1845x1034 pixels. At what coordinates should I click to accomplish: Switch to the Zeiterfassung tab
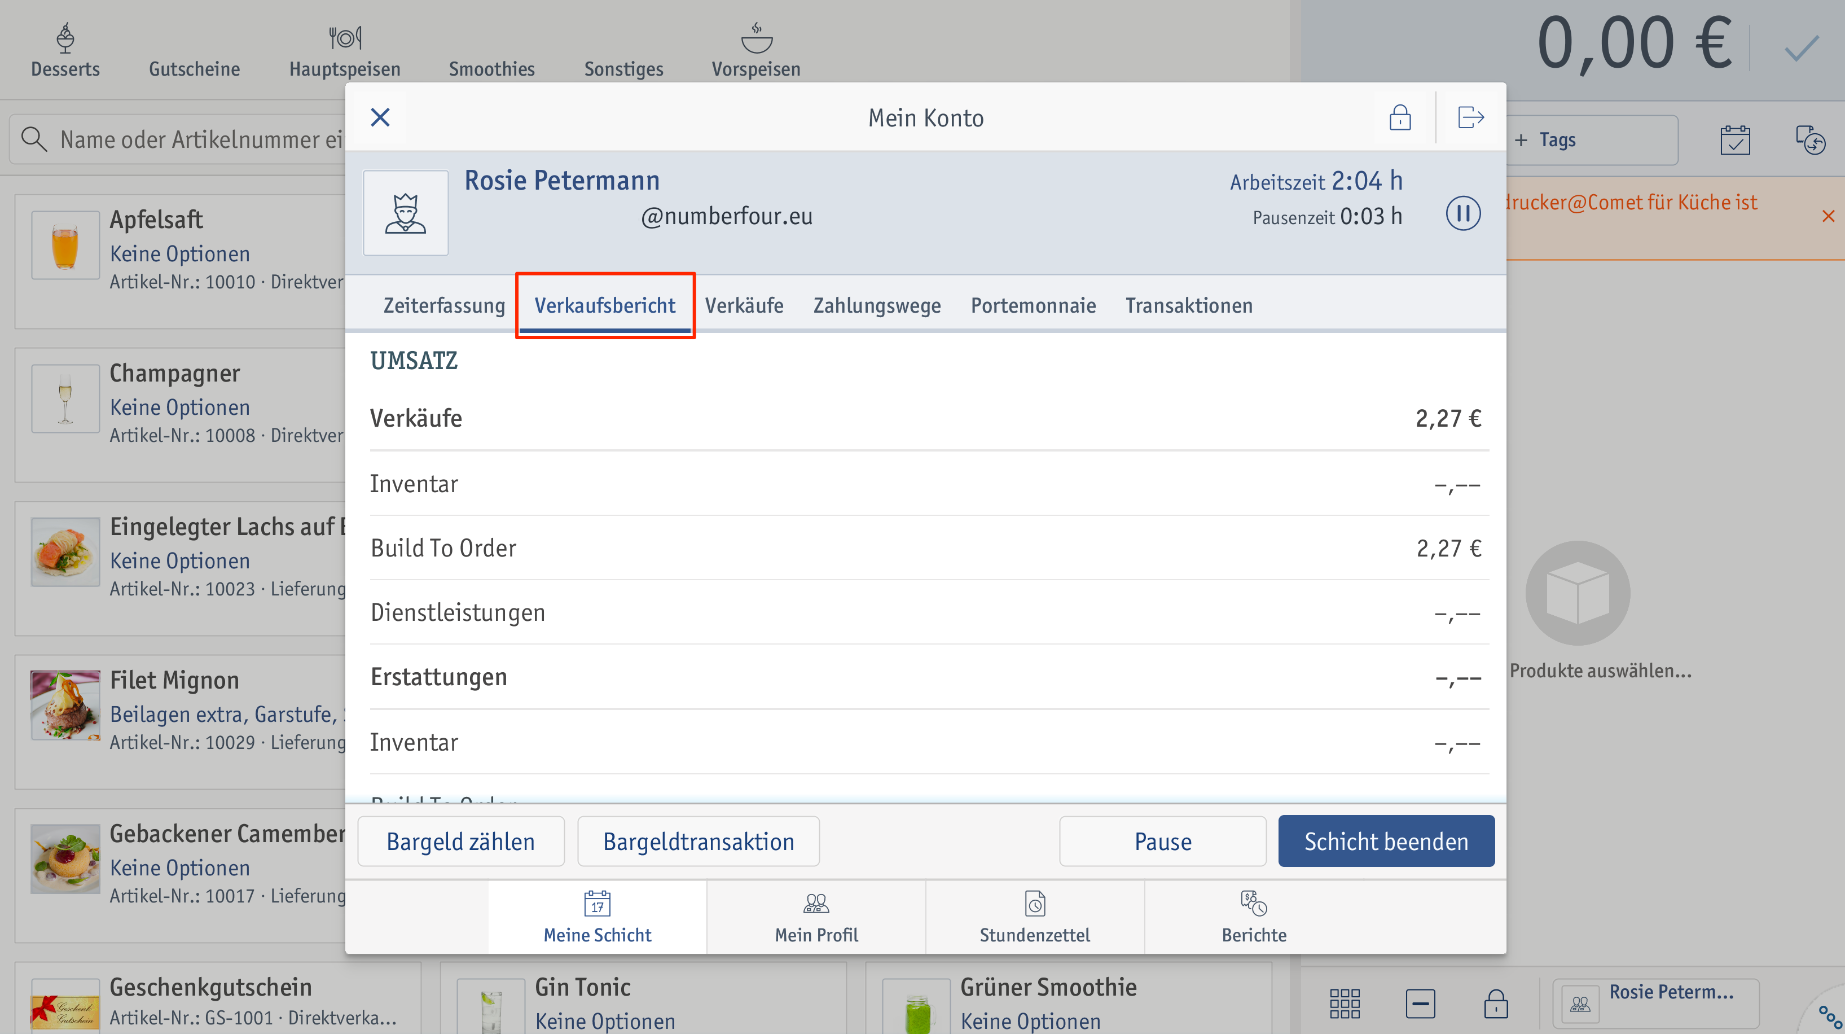(444, 305)
